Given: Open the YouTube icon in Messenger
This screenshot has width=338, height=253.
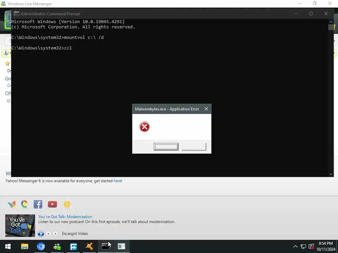Looking at the screenshot, I should pos(52,204).
